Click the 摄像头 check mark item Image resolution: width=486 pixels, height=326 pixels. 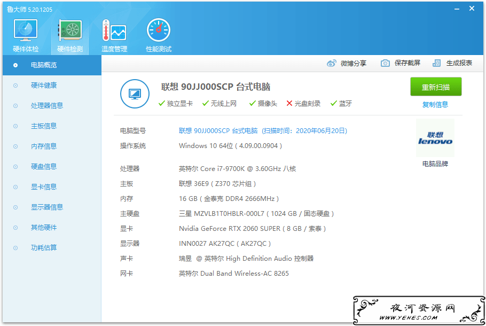(x=263, y=104)
